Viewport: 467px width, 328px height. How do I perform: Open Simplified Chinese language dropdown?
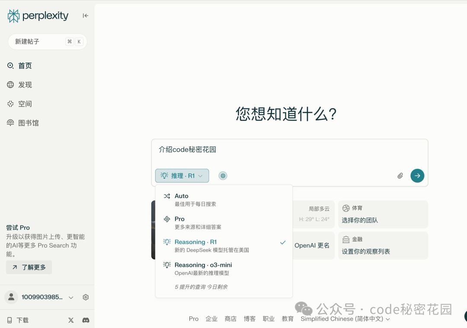coord(345,319)
